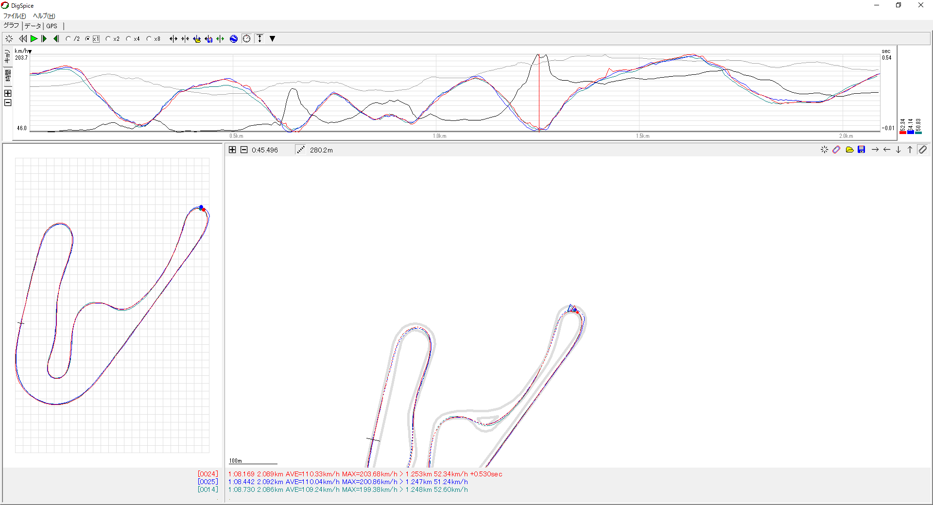Step backward one frame with green arrow-bar
The image size is (933, 505).
pyautogui.click(x=56, y=39)
